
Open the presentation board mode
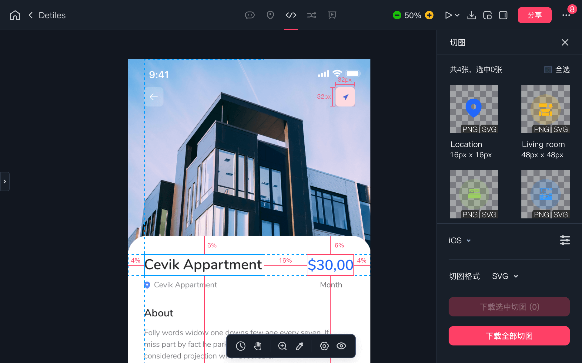pos(332,15)
